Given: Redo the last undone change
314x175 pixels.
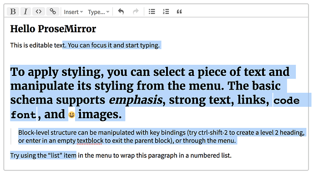Looking at the screenshot, I should [136, 12].
